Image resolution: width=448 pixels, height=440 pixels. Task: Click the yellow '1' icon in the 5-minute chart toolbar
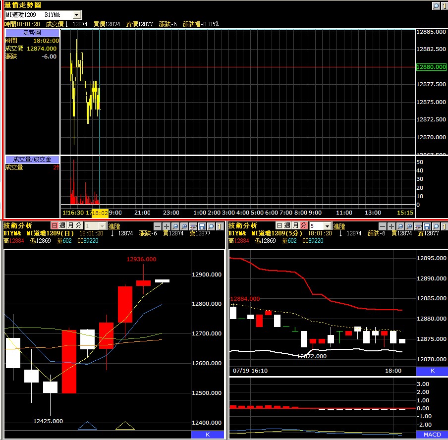[445, 226]
